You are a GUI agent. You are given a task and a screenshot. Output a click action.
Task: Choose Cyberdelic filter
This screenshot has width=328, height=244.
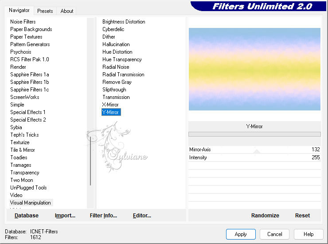113,29
